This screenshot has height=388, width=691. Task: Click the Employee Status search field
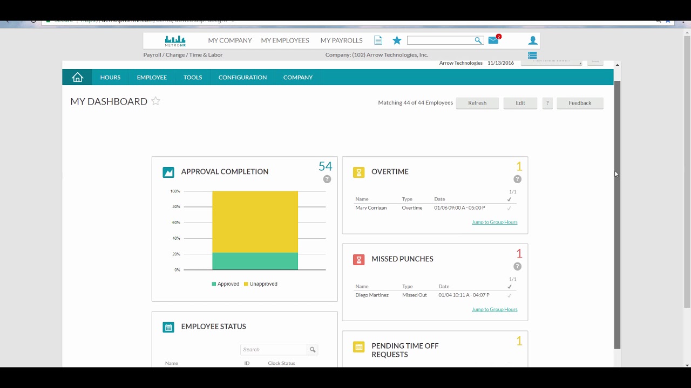(274, 350)
